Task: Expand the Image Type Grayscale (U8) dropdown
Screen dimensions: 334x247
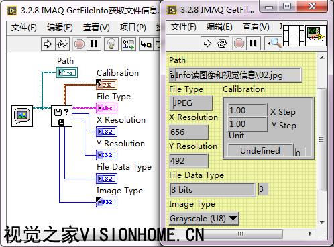Action: point(233,218)
